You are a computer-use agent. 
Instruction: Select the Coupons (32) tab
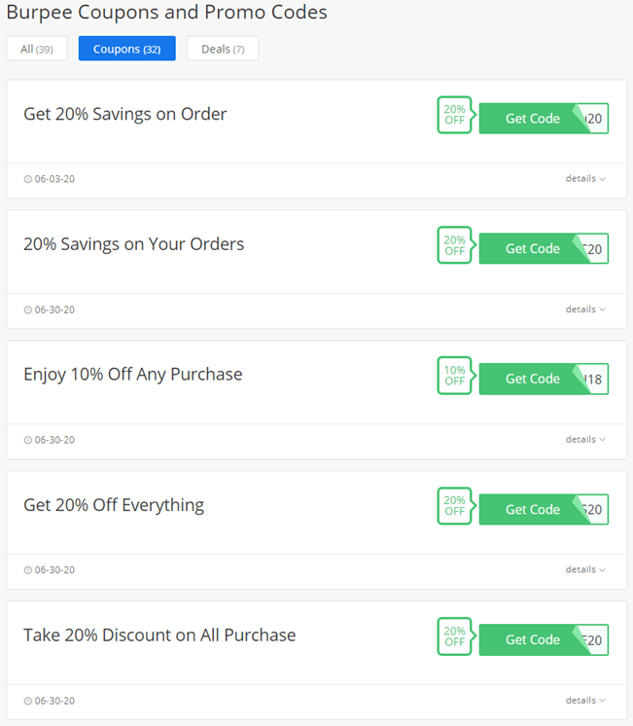126,49
